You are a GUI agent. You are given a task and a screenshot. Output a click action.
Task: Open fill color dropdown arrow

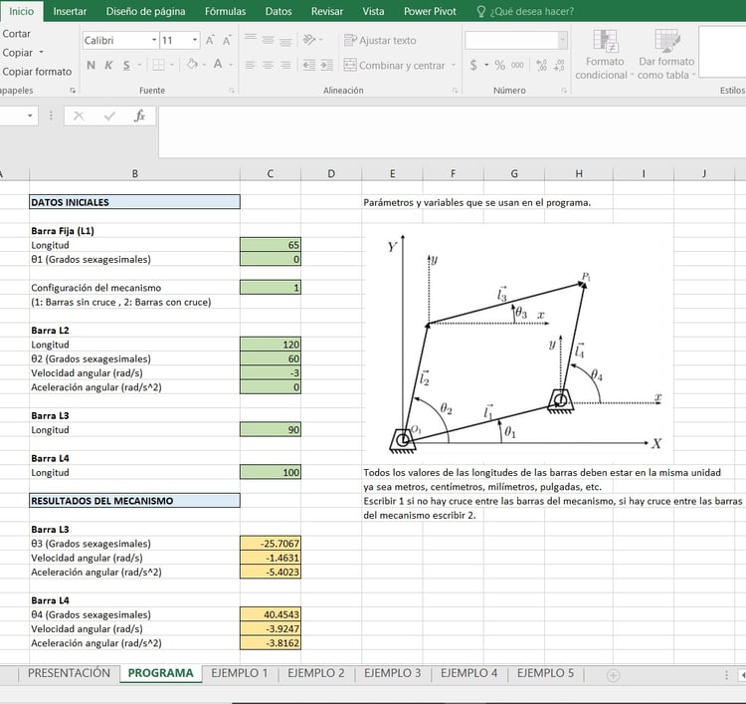tap(205, 66)
